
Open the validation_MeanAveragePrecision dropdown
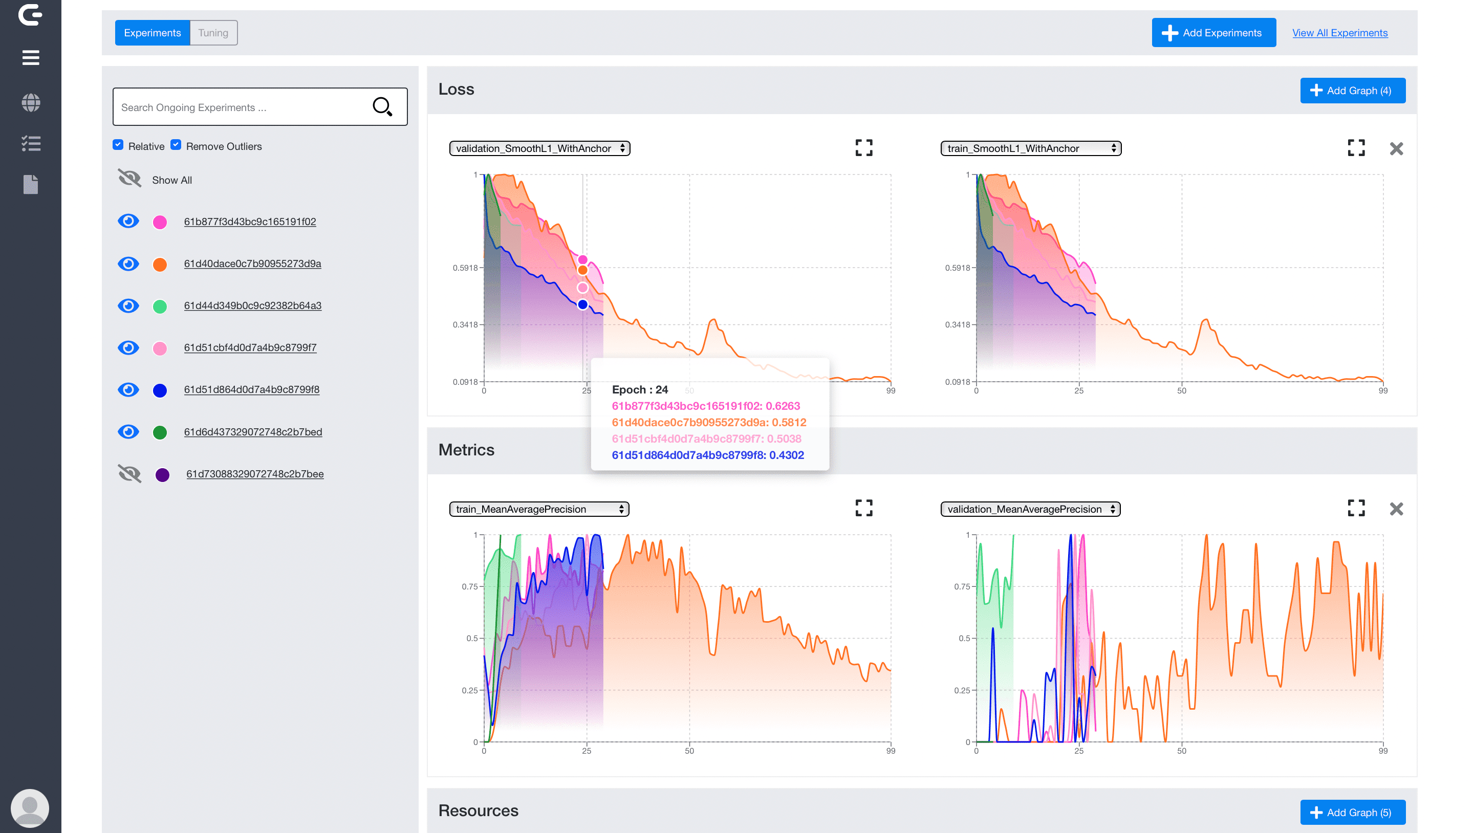pyautogui.click(x=1030, y=509)
